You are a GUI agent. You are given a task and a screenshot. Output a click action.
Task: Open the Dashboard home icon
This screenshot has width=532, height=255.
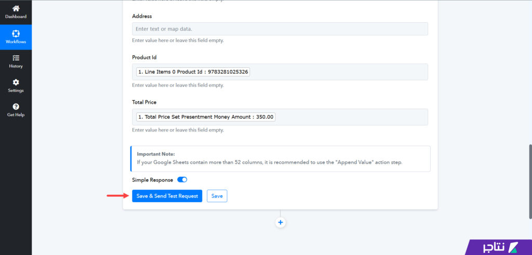(x=16, y=9)
